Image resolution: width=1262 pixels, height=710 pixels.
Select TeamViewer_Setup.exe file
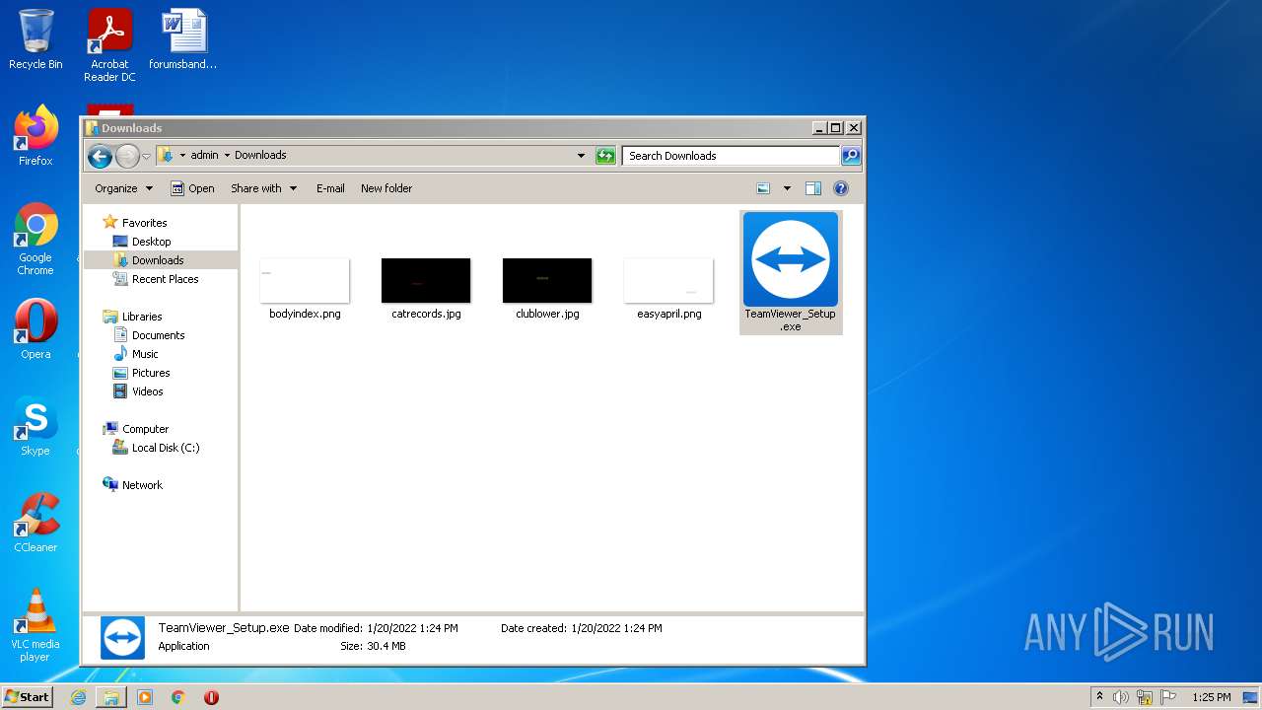coord(791,272)
